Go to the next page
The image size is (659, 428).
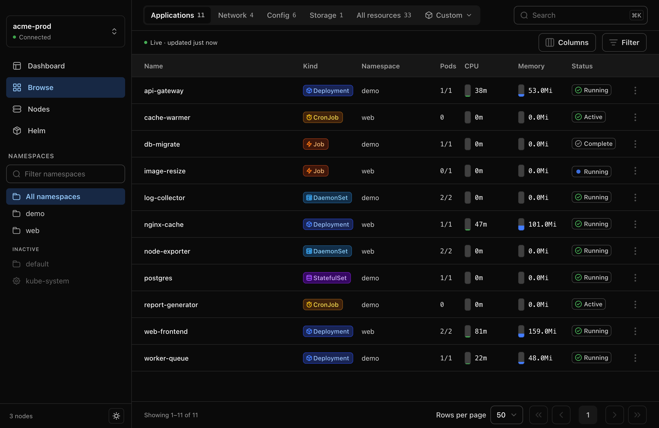614,415
